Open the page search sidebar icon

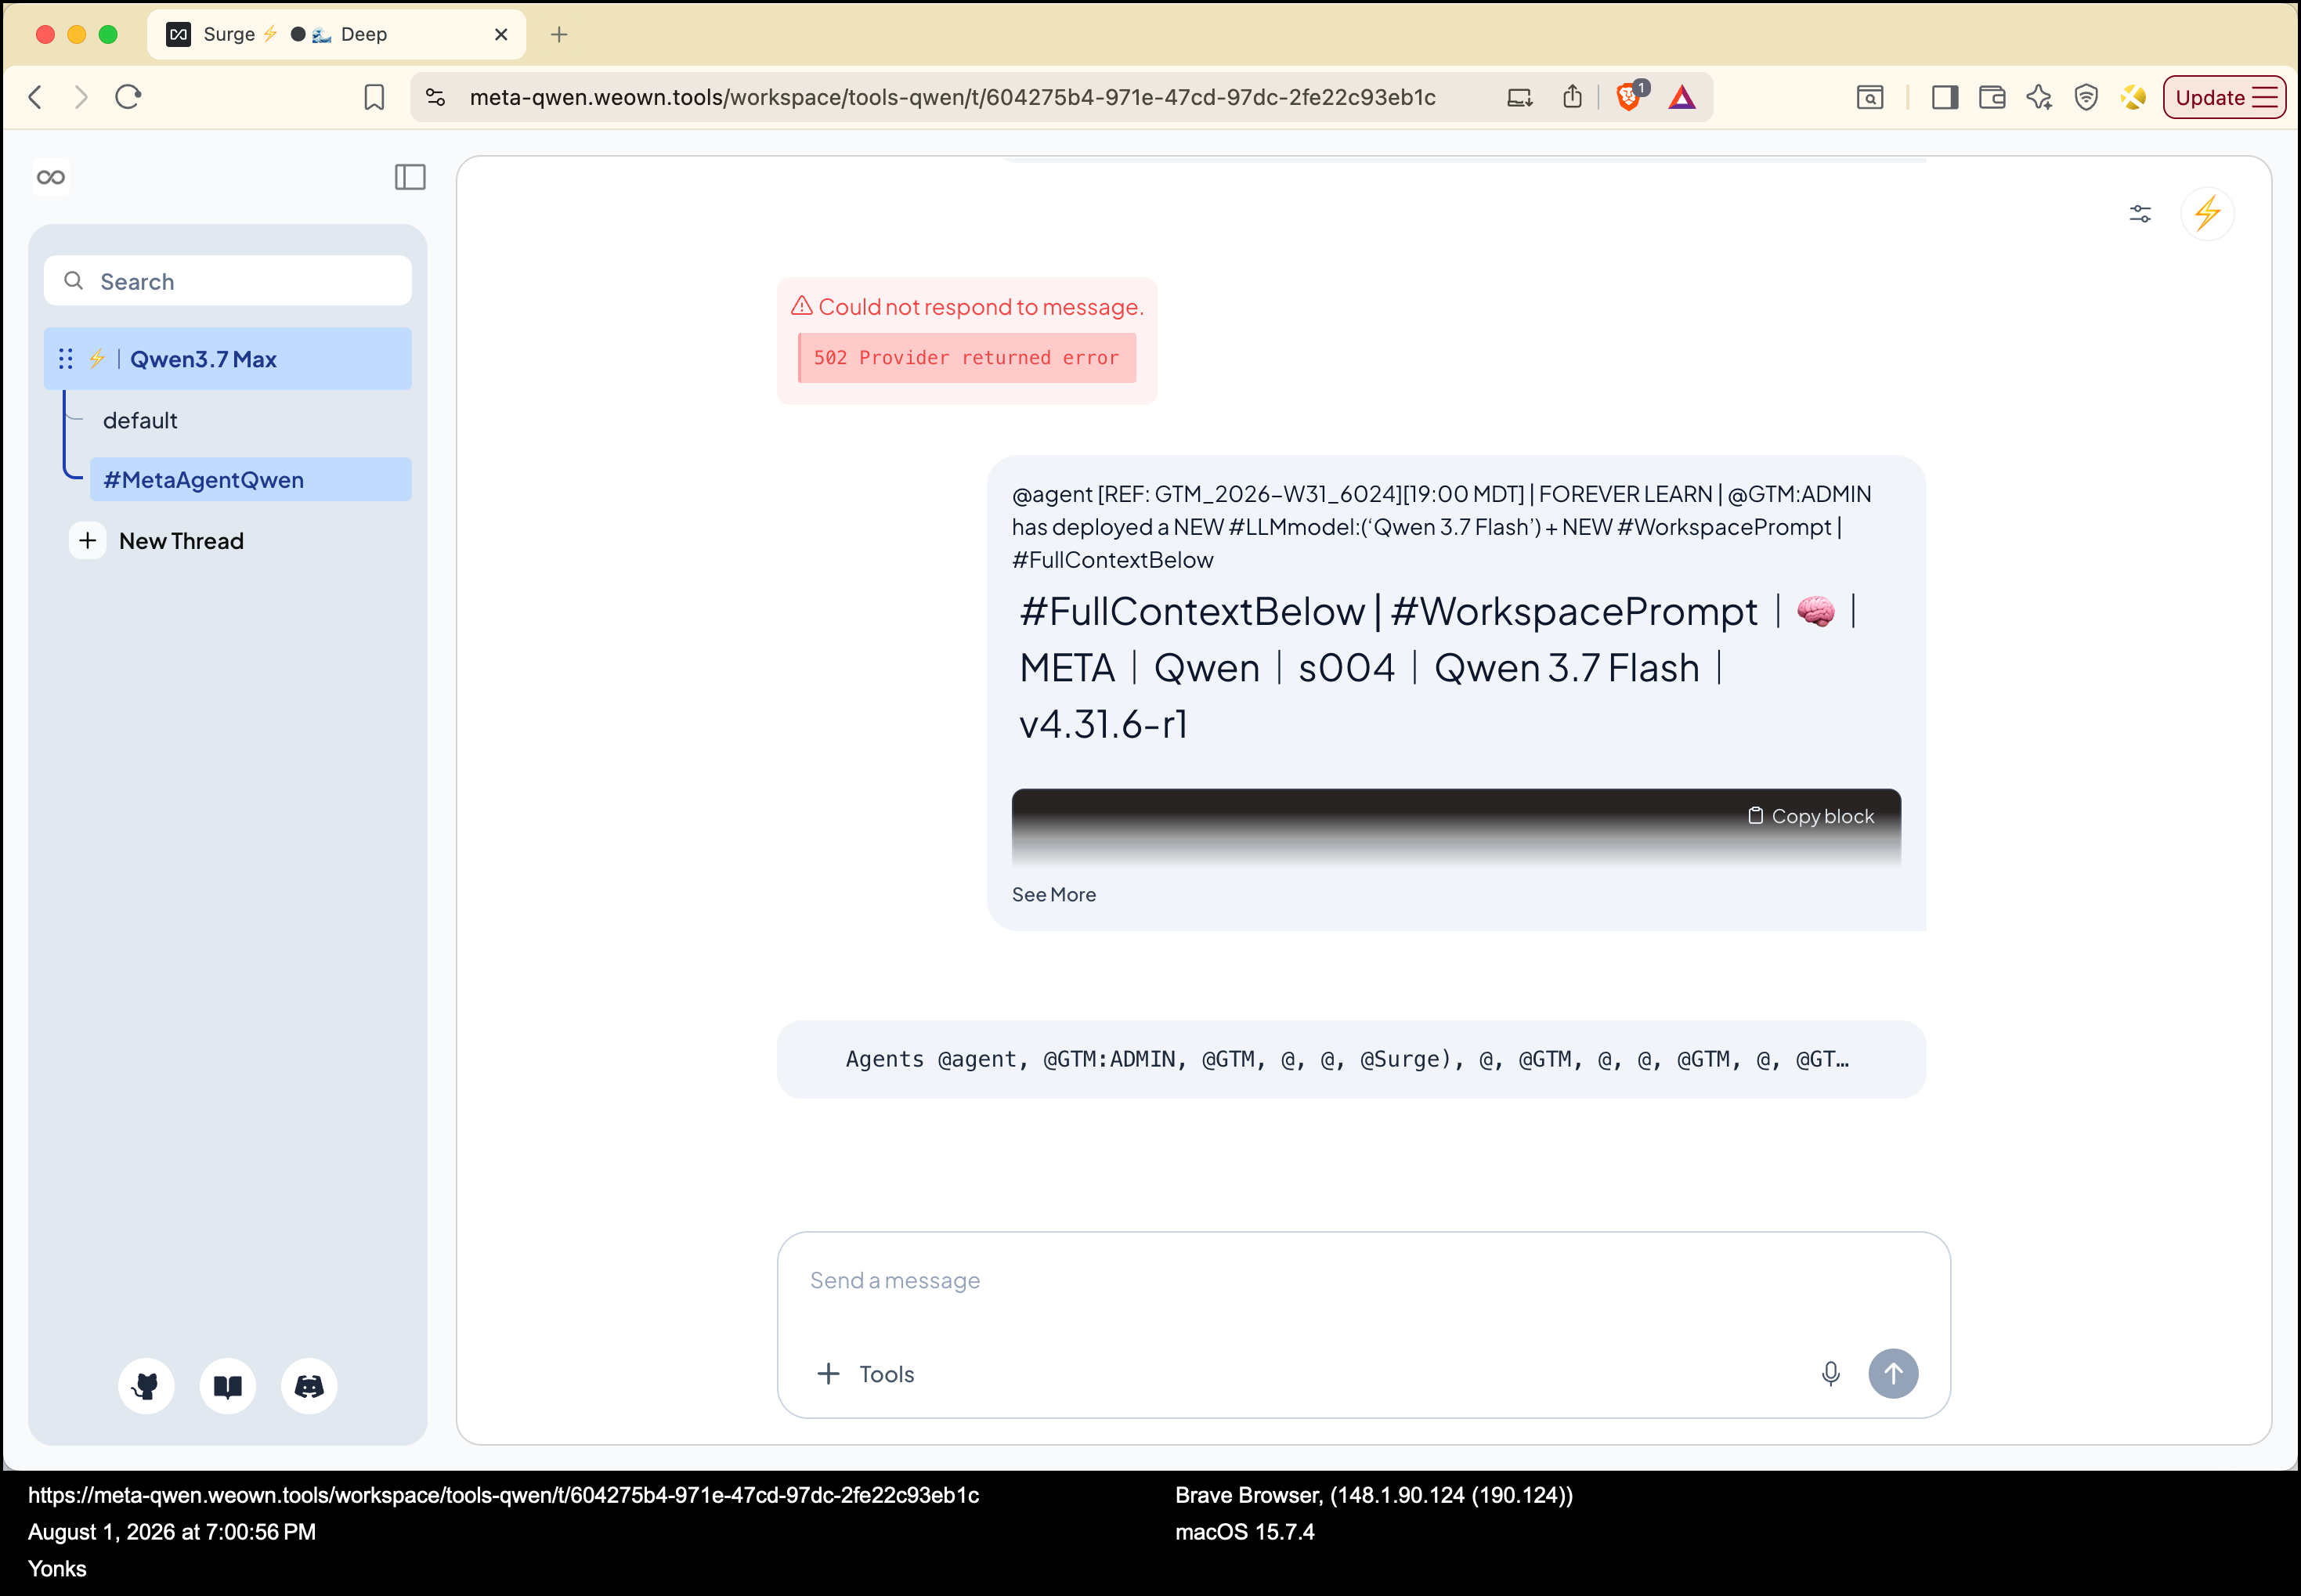click(1870, 97)
